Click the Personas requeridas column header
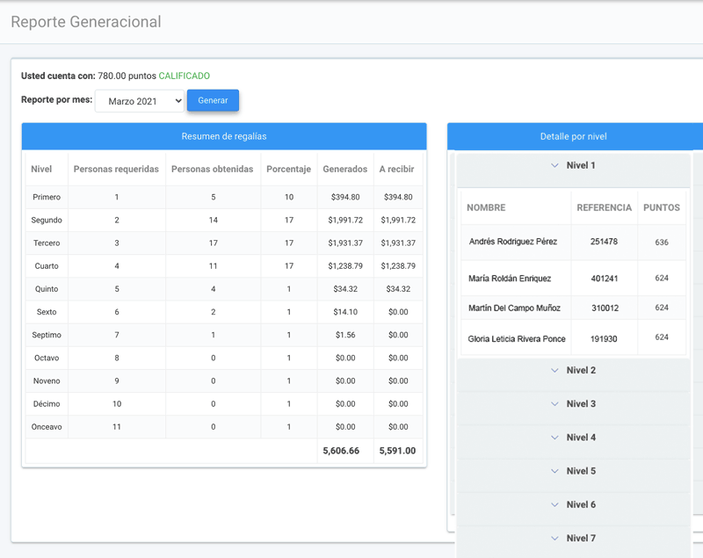The width and height of the screenshot is (703, 558). point(116,170)
